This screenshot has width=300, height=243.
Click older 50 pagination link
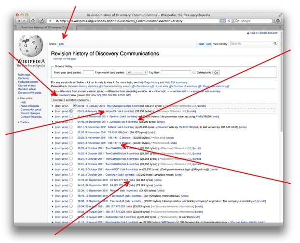[x=95, y=95]
